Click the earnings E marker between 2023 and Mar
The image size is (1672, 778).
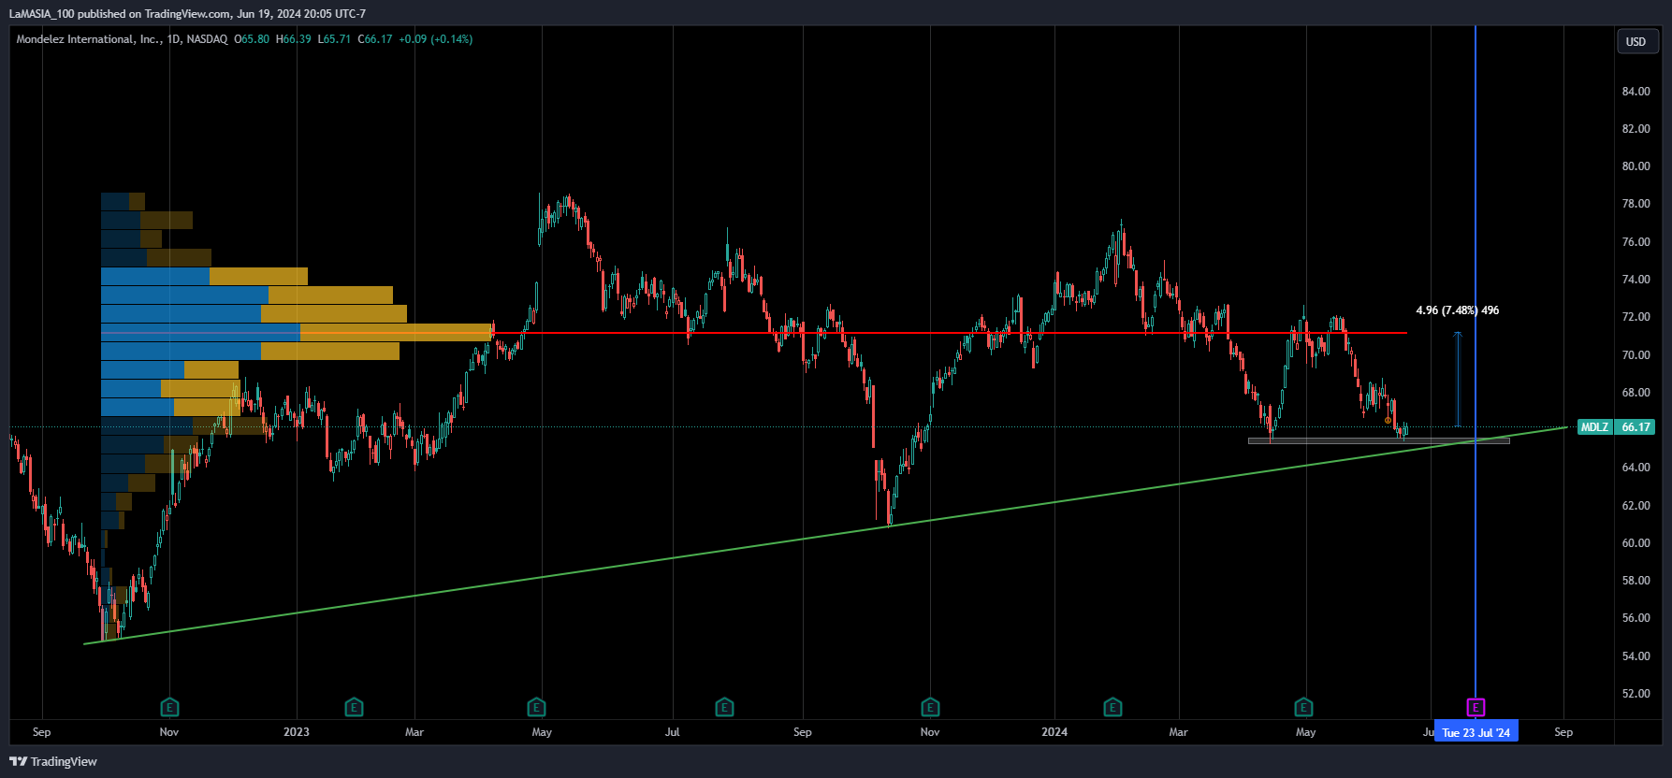point(354,707)
